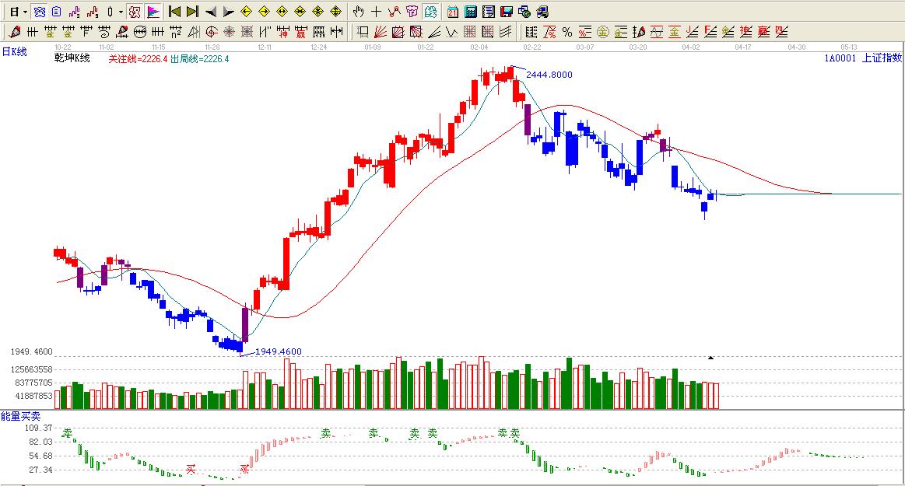905x486 pixels.
Task: Click the 1A0001 上证指数 stock title
Action: (862, 58)
